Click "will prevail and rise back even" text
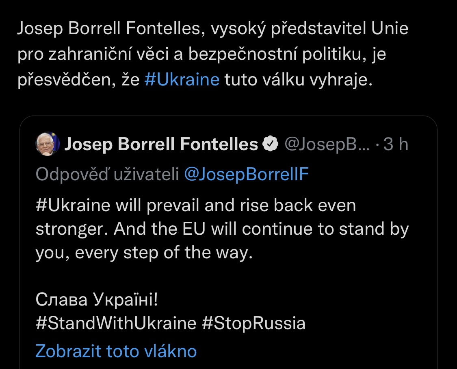The width and height of the screenshot is (457, 369). 235,205
